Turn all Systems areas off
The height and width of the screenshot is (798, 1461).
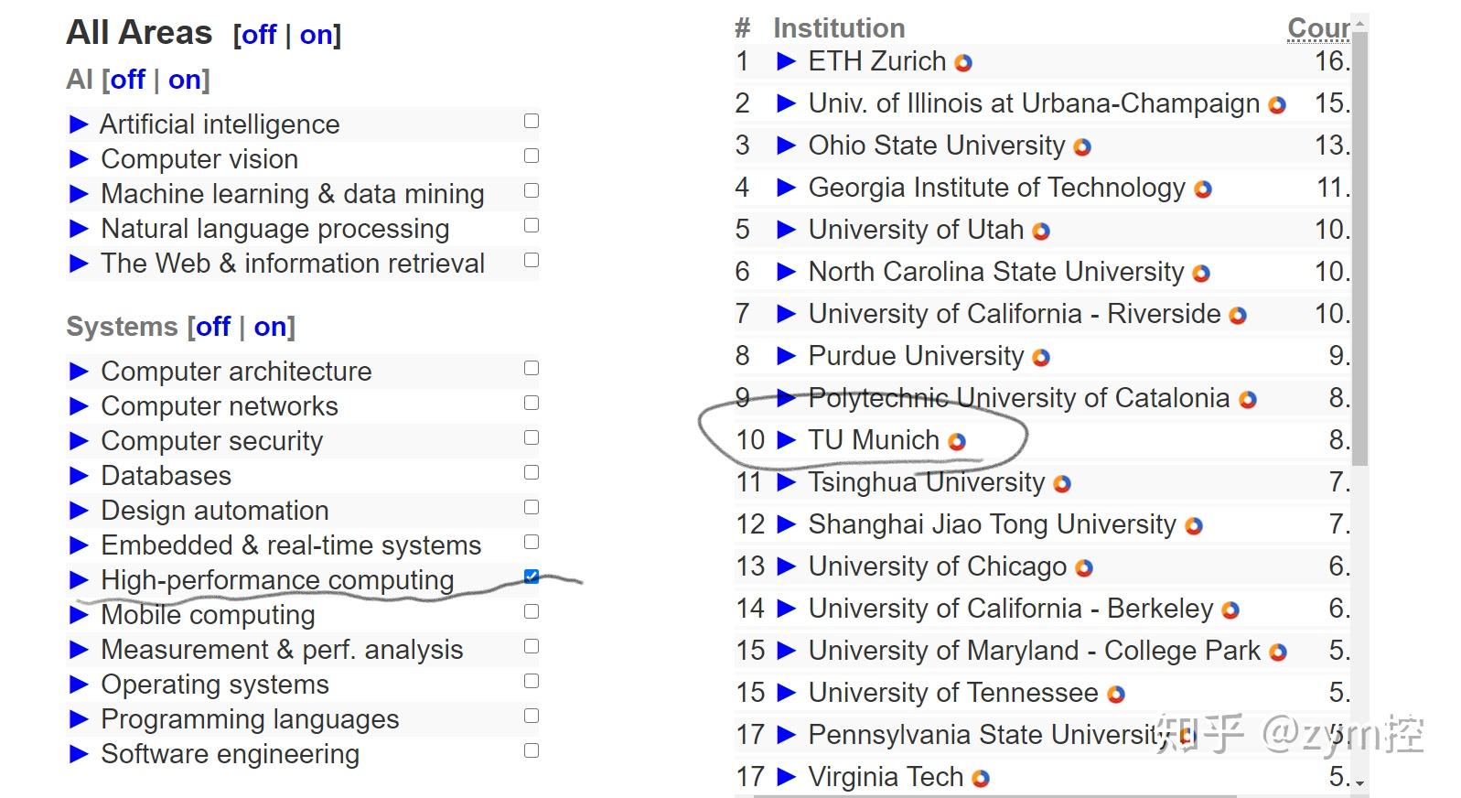212,328
